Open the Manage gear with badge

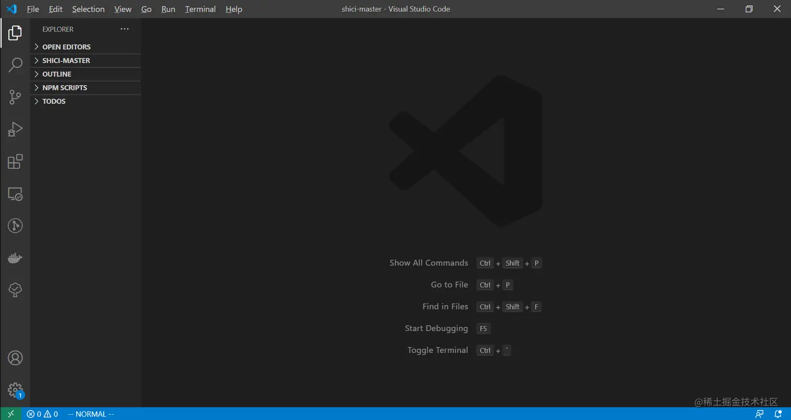click(x=14, y=390)
